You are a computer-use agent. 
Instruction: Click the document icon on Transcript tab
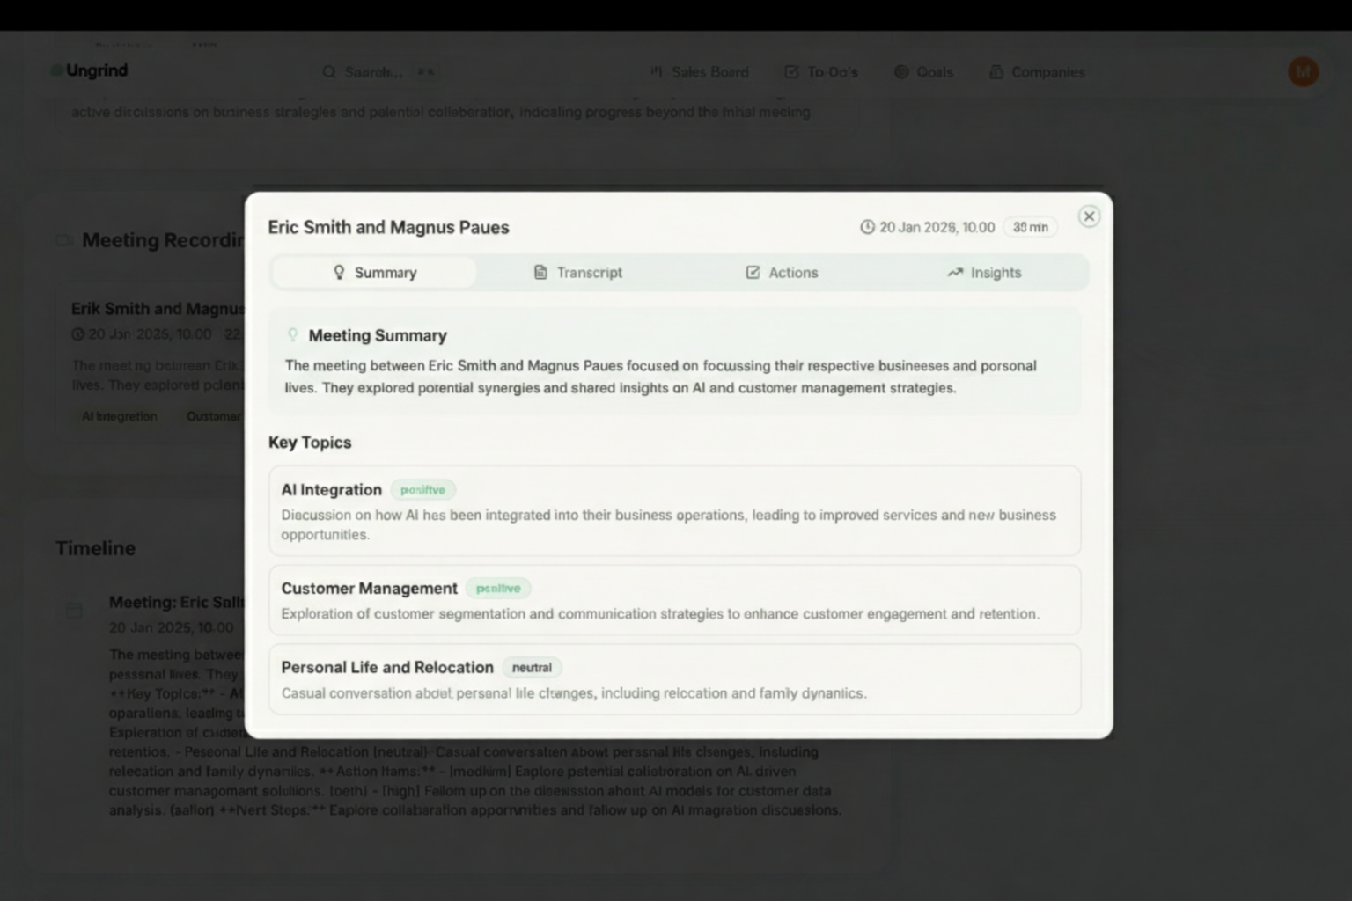point(540,272)
